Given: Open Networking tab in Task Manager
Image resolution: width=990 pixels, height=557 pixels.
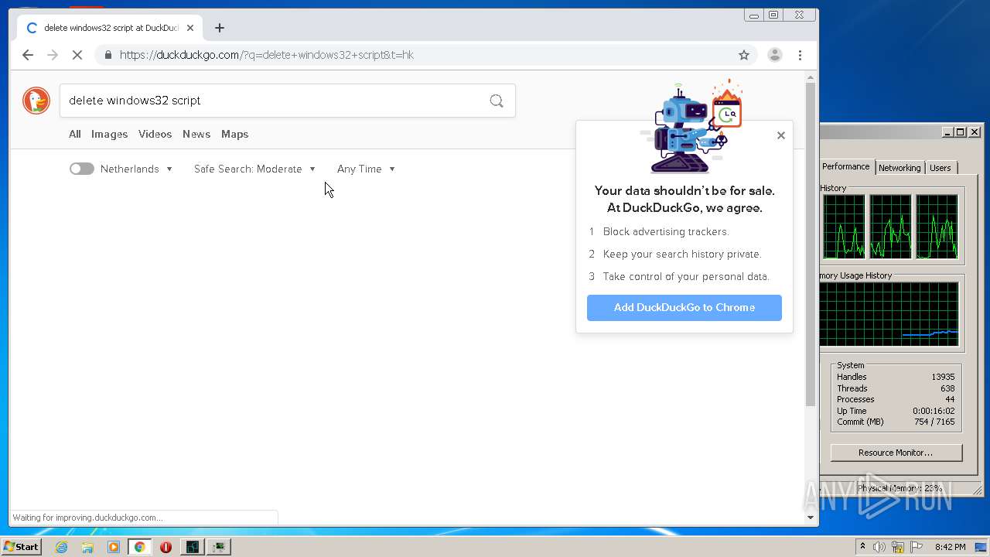Looking at the screenshot, I should point(900,168).
